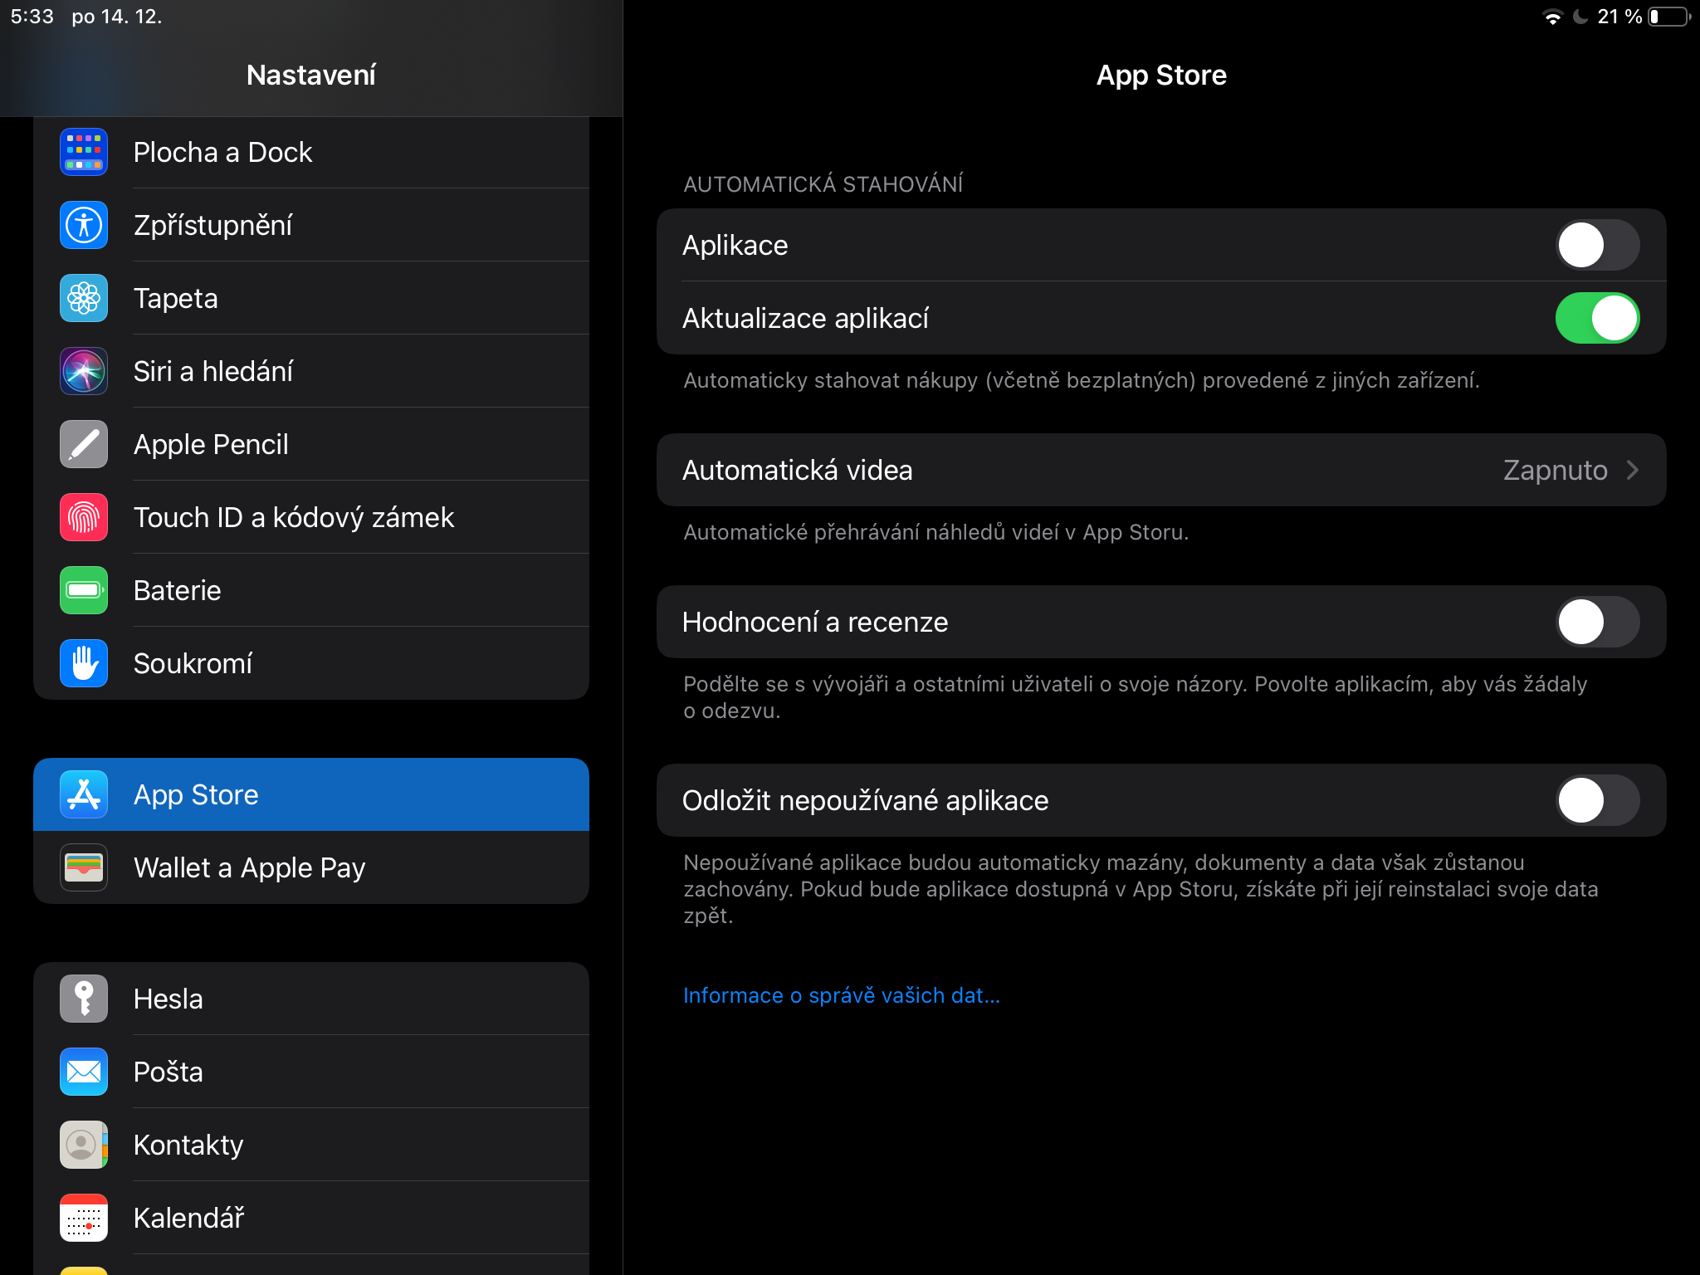Open Touch ID fingerprint icon
Image resolution: width=1700 pixels, height=1275 pixels.
84,517
